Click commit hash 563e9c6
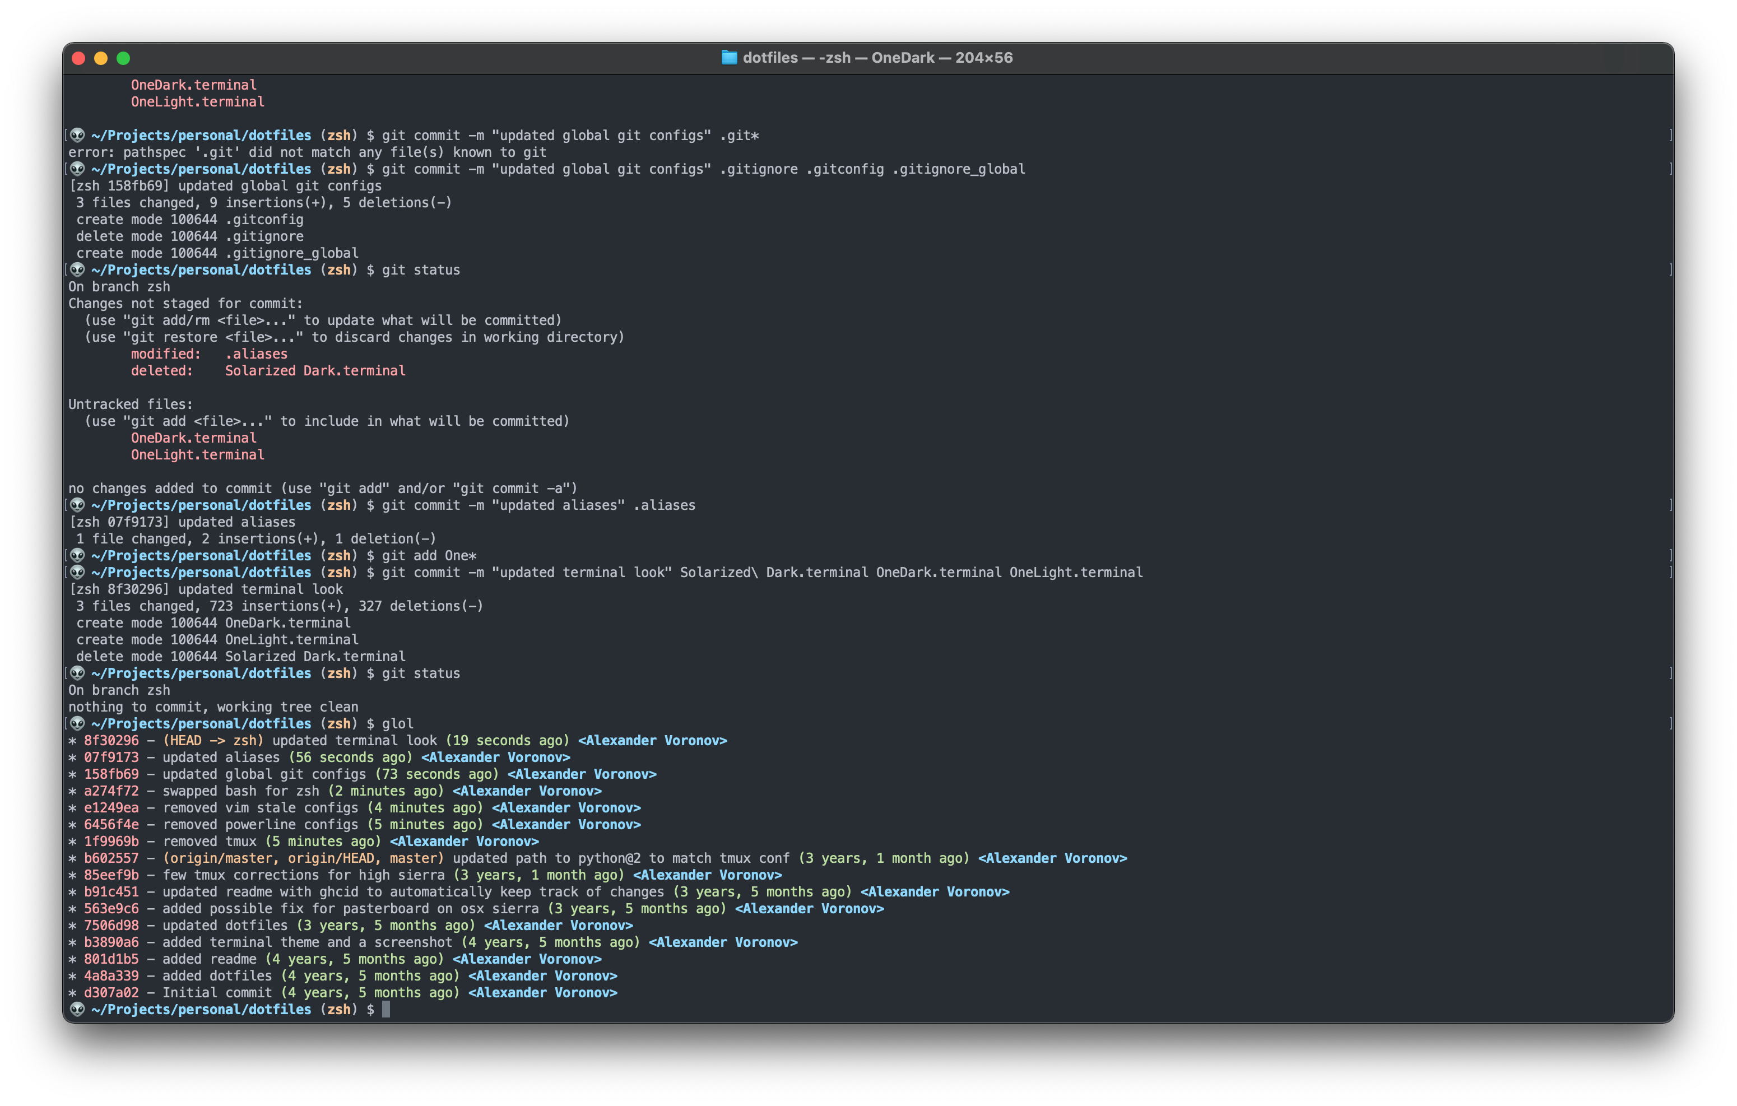This screenshot has height=1106, width=1737. tap(111, 908)
